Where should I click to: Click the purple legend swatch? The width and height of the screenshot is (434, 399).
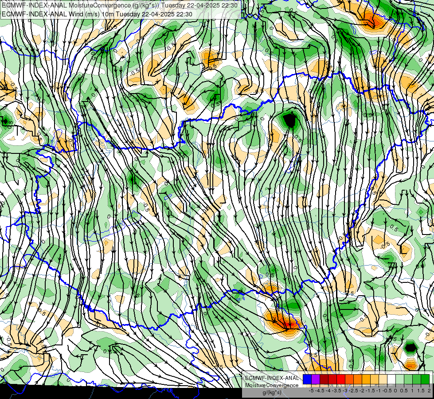pos(316,379)
